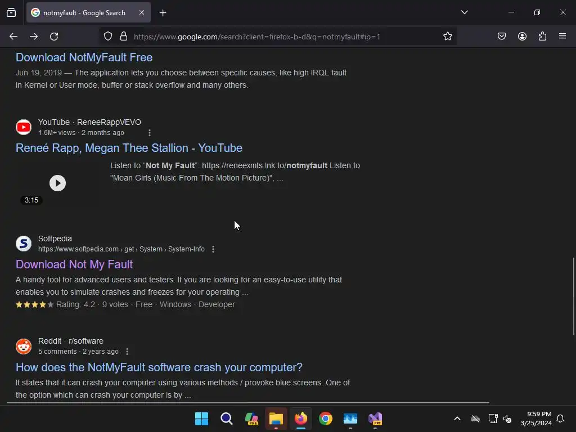Open the Firefox application menu
Viewport: 576px width, 432px height.
562,37
